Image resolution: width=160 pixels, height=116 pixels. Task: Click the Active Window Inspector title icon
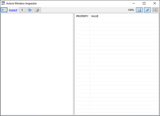3,3
